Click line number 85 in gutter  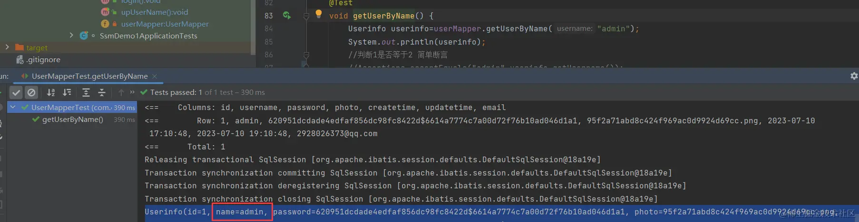point(269,42)
